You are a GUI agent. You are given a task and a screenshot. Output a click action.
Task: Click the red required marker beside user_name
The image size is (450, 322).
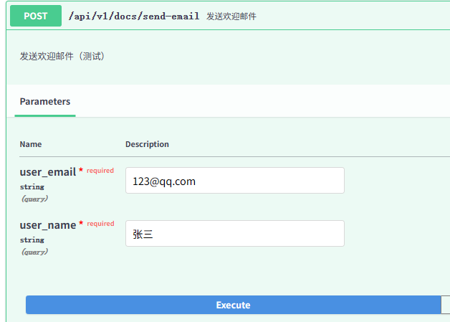point(100,224)
